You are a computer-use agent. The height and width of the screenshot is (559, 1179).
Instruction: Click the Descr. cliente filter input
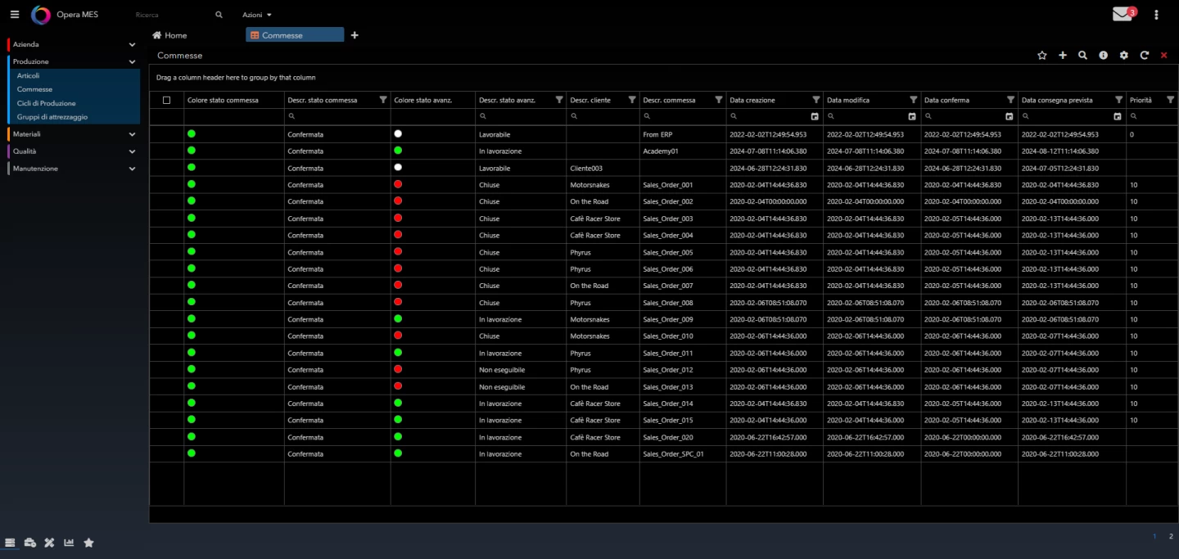603,117
